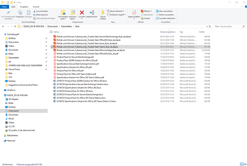Click Nichts auswählen select none

coord(165,15)
